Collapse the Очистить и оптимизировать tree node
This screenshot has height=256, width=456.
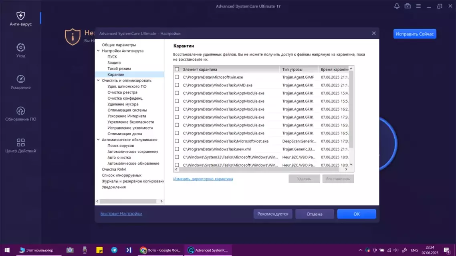click(x=98, y=80)
